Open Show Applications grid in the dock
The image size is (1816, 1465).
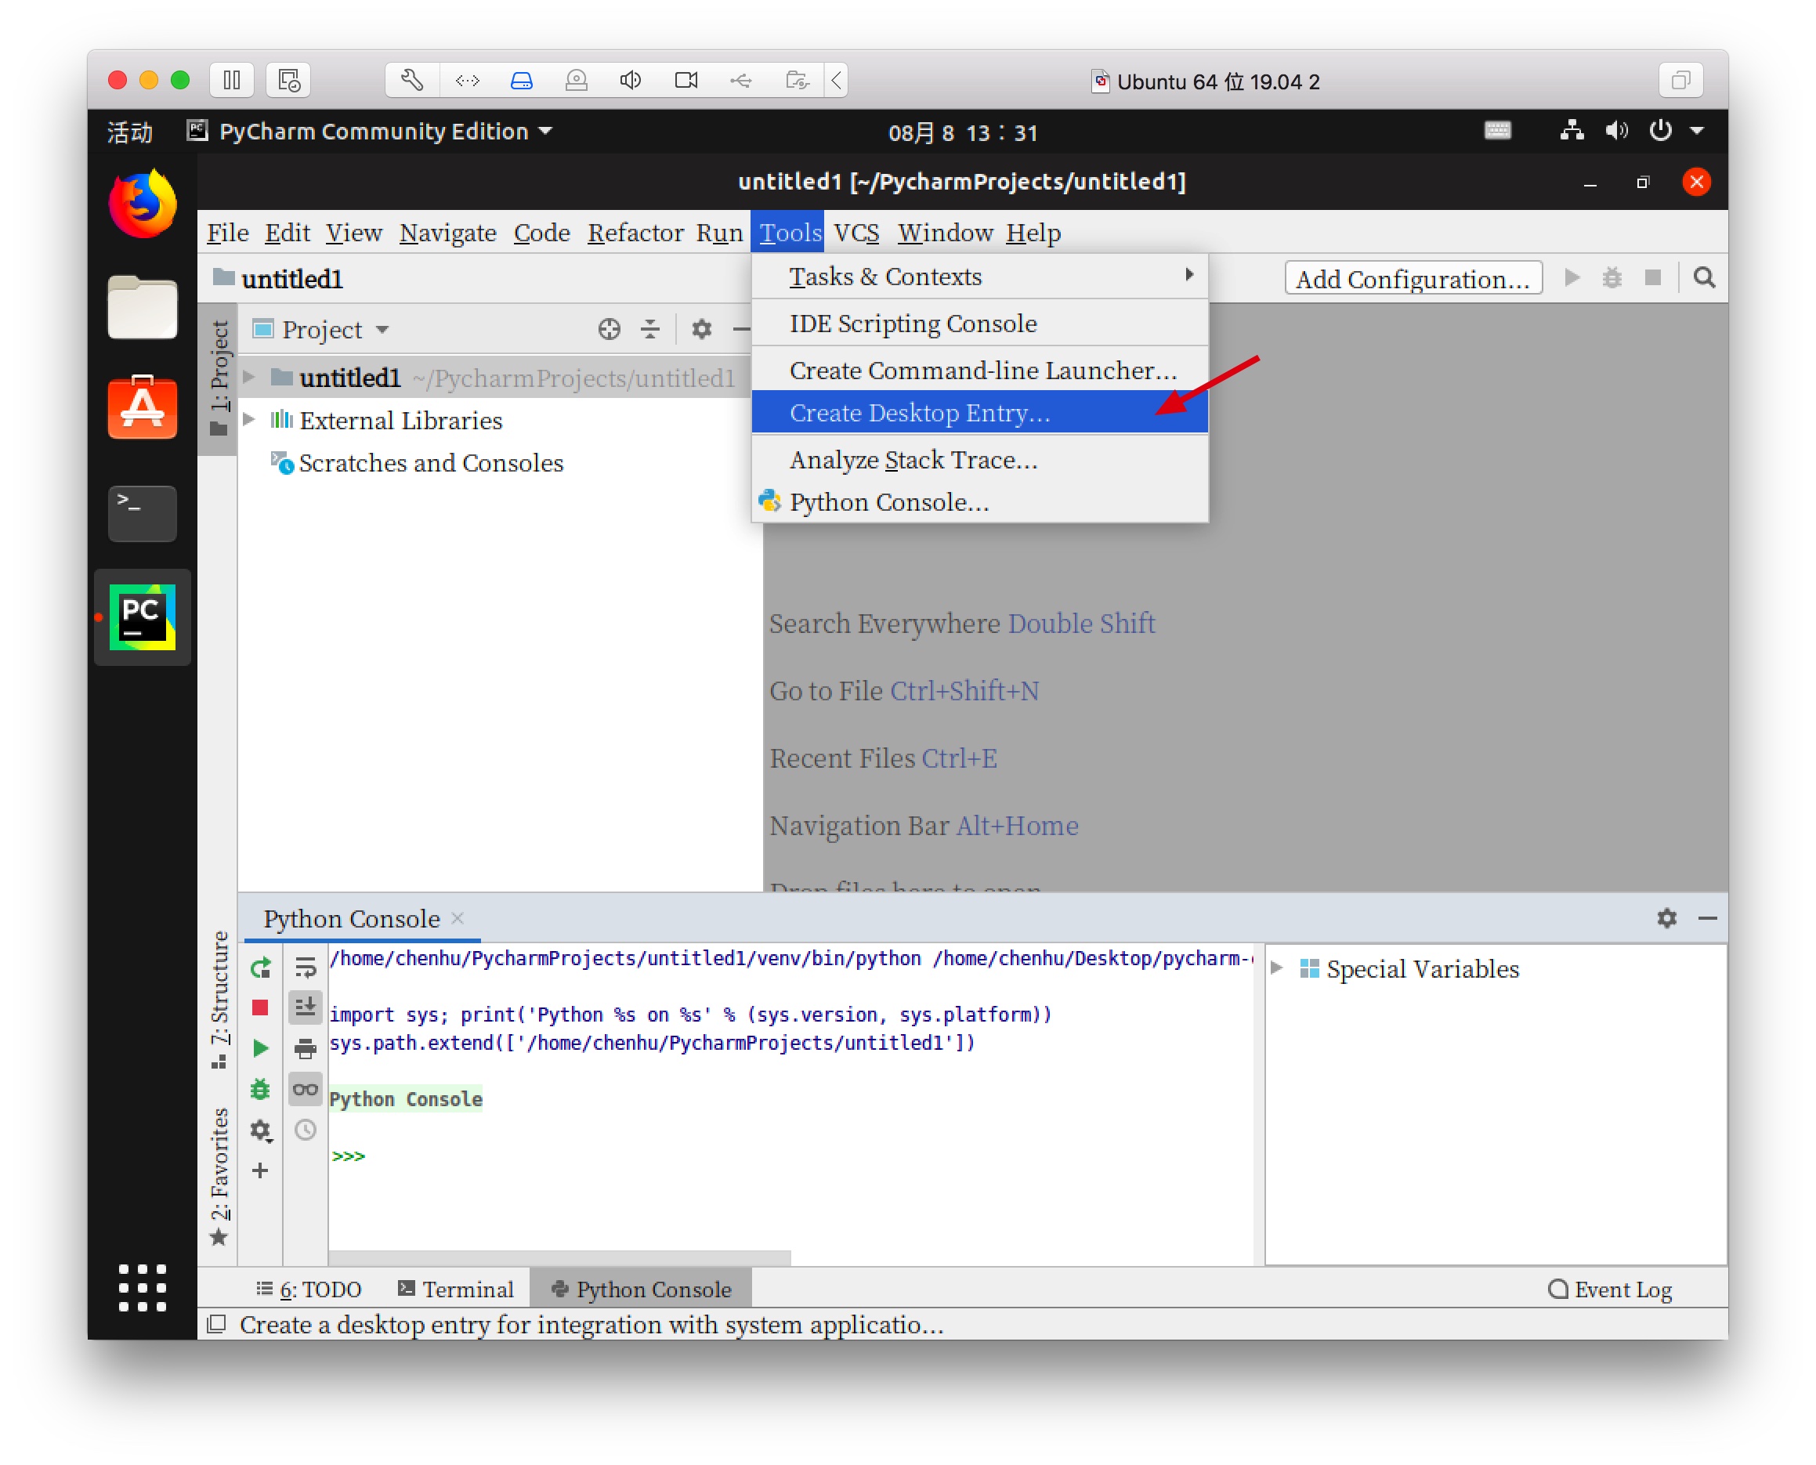[143, 1288]
